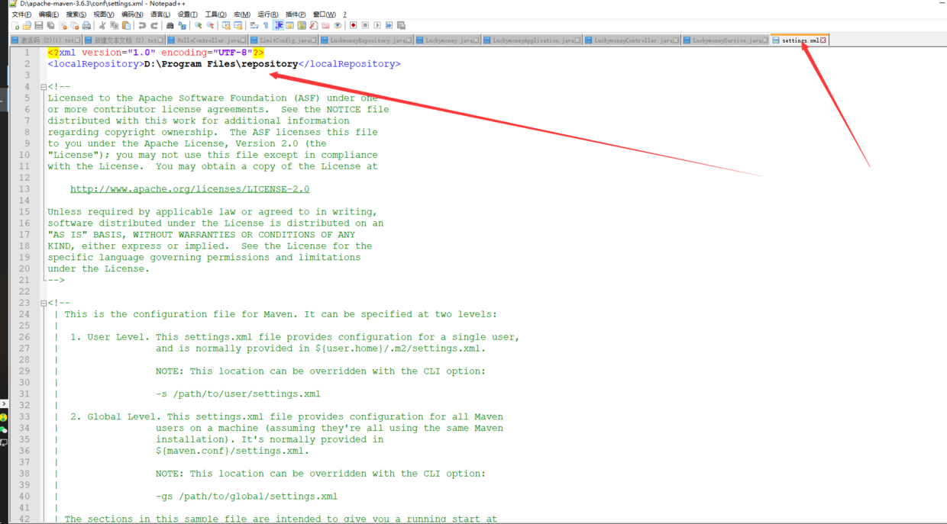Viewport: 947px width, 524px height.
Task: Open the 编码(N) menu
Action: pos(132,14)
